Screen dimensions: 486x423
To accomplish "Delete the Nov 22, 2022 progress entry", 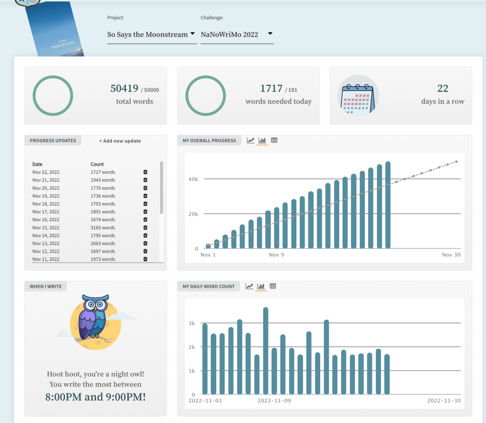I will tap(145, 172).
